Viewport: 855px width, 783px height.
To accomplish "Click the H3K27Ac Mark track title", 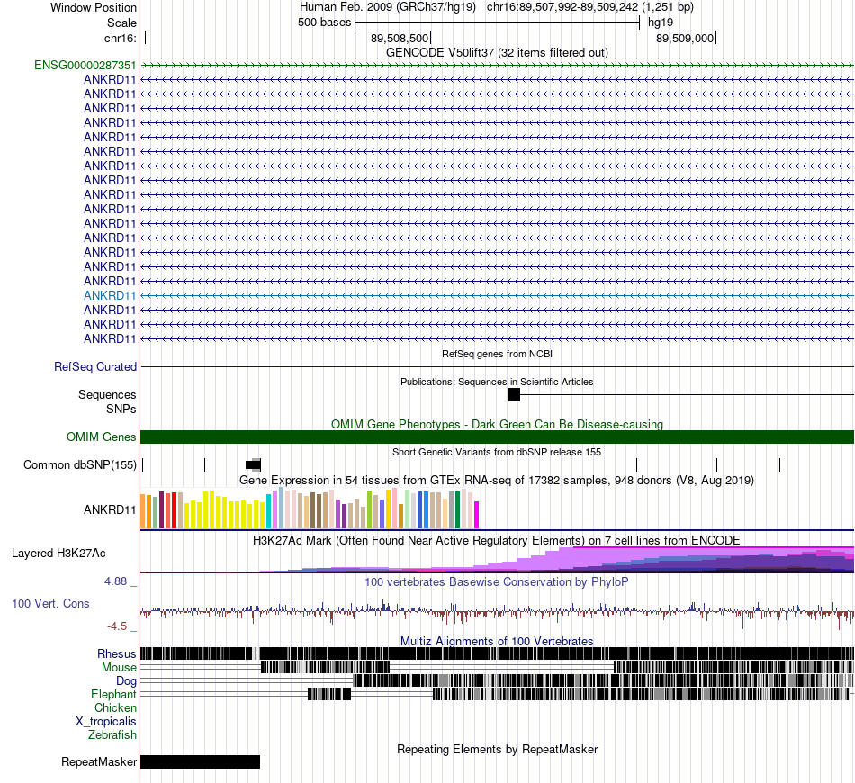I will (497, 541).
